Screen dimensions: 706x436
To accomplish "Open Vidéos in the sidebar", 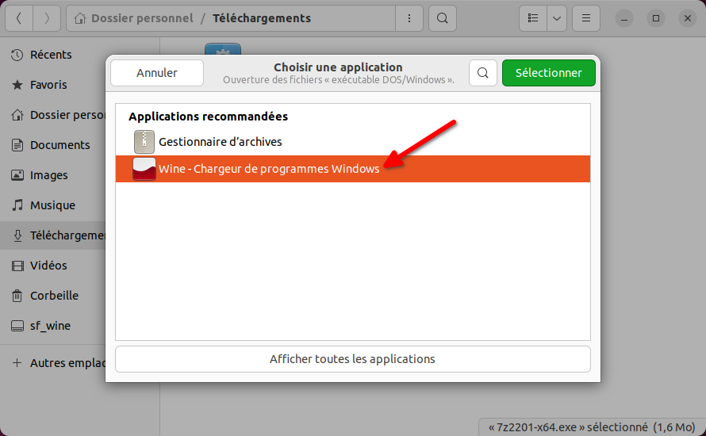I will pos(53,266).
